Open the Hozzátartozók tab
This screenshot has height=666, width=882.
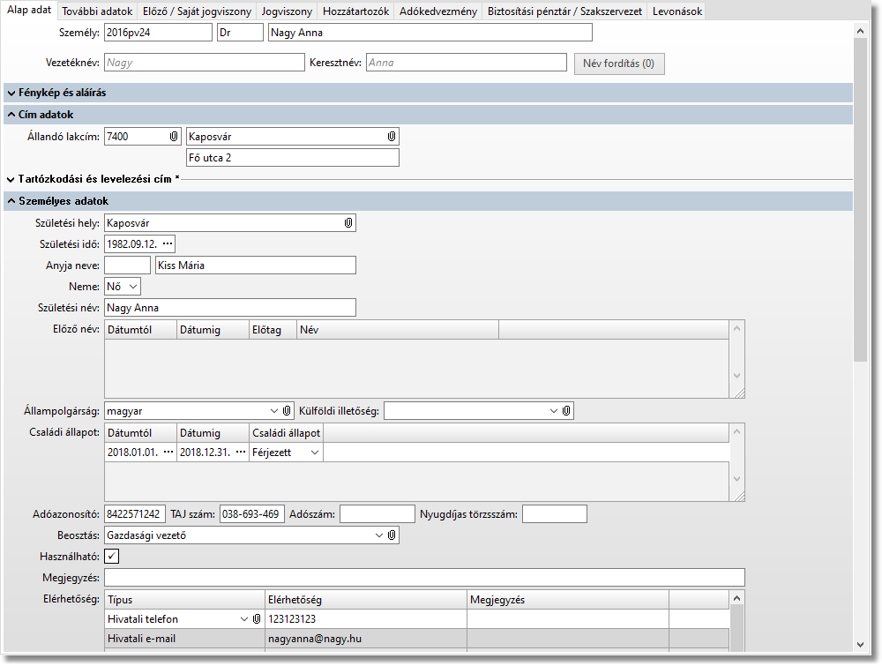[355, 11]
